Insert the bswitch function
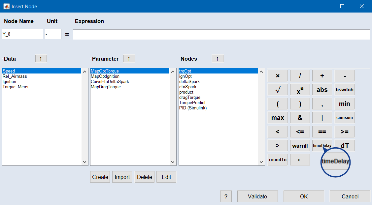Viewport: 372px width, 205px height. [344, 90]
